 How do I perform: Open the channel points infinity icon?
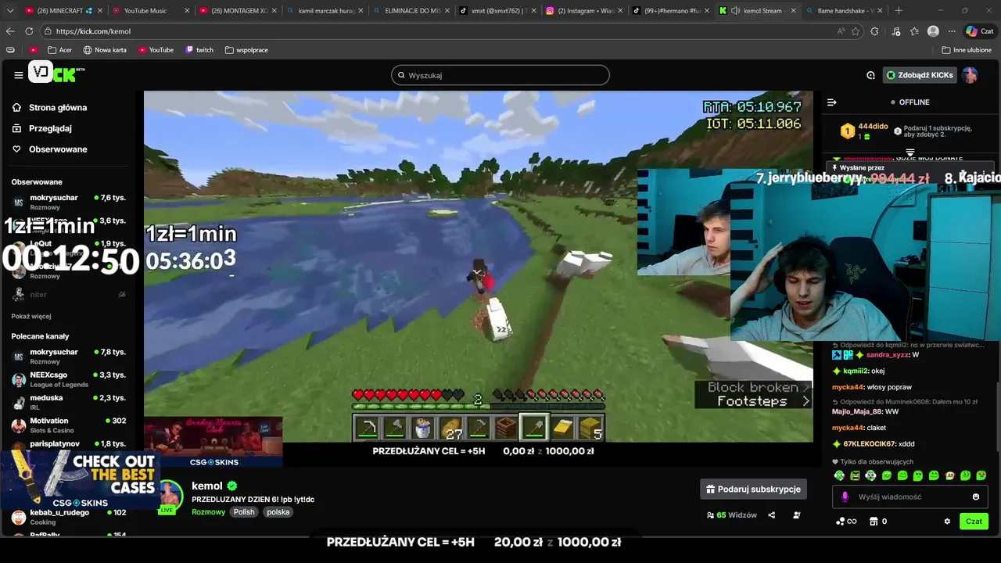(x=846, y=522)
